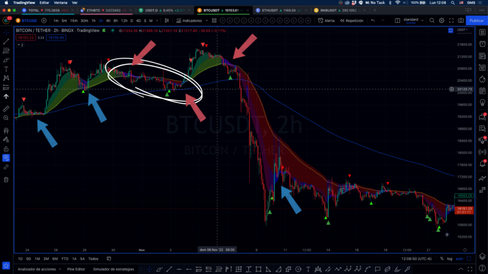Toggle log scale on price axis
The height and width of the screenshot is (274, 488).
click(x=449, y=258)
